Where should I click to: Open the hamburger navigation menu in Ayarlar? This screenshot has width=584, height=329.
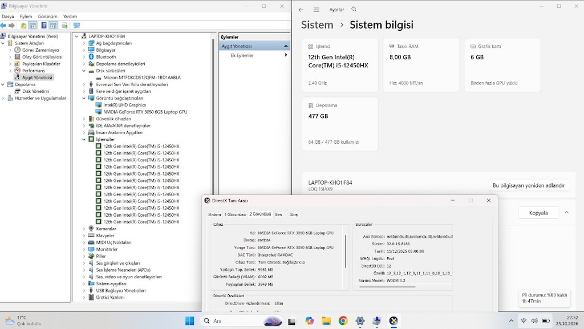point(316,10)
